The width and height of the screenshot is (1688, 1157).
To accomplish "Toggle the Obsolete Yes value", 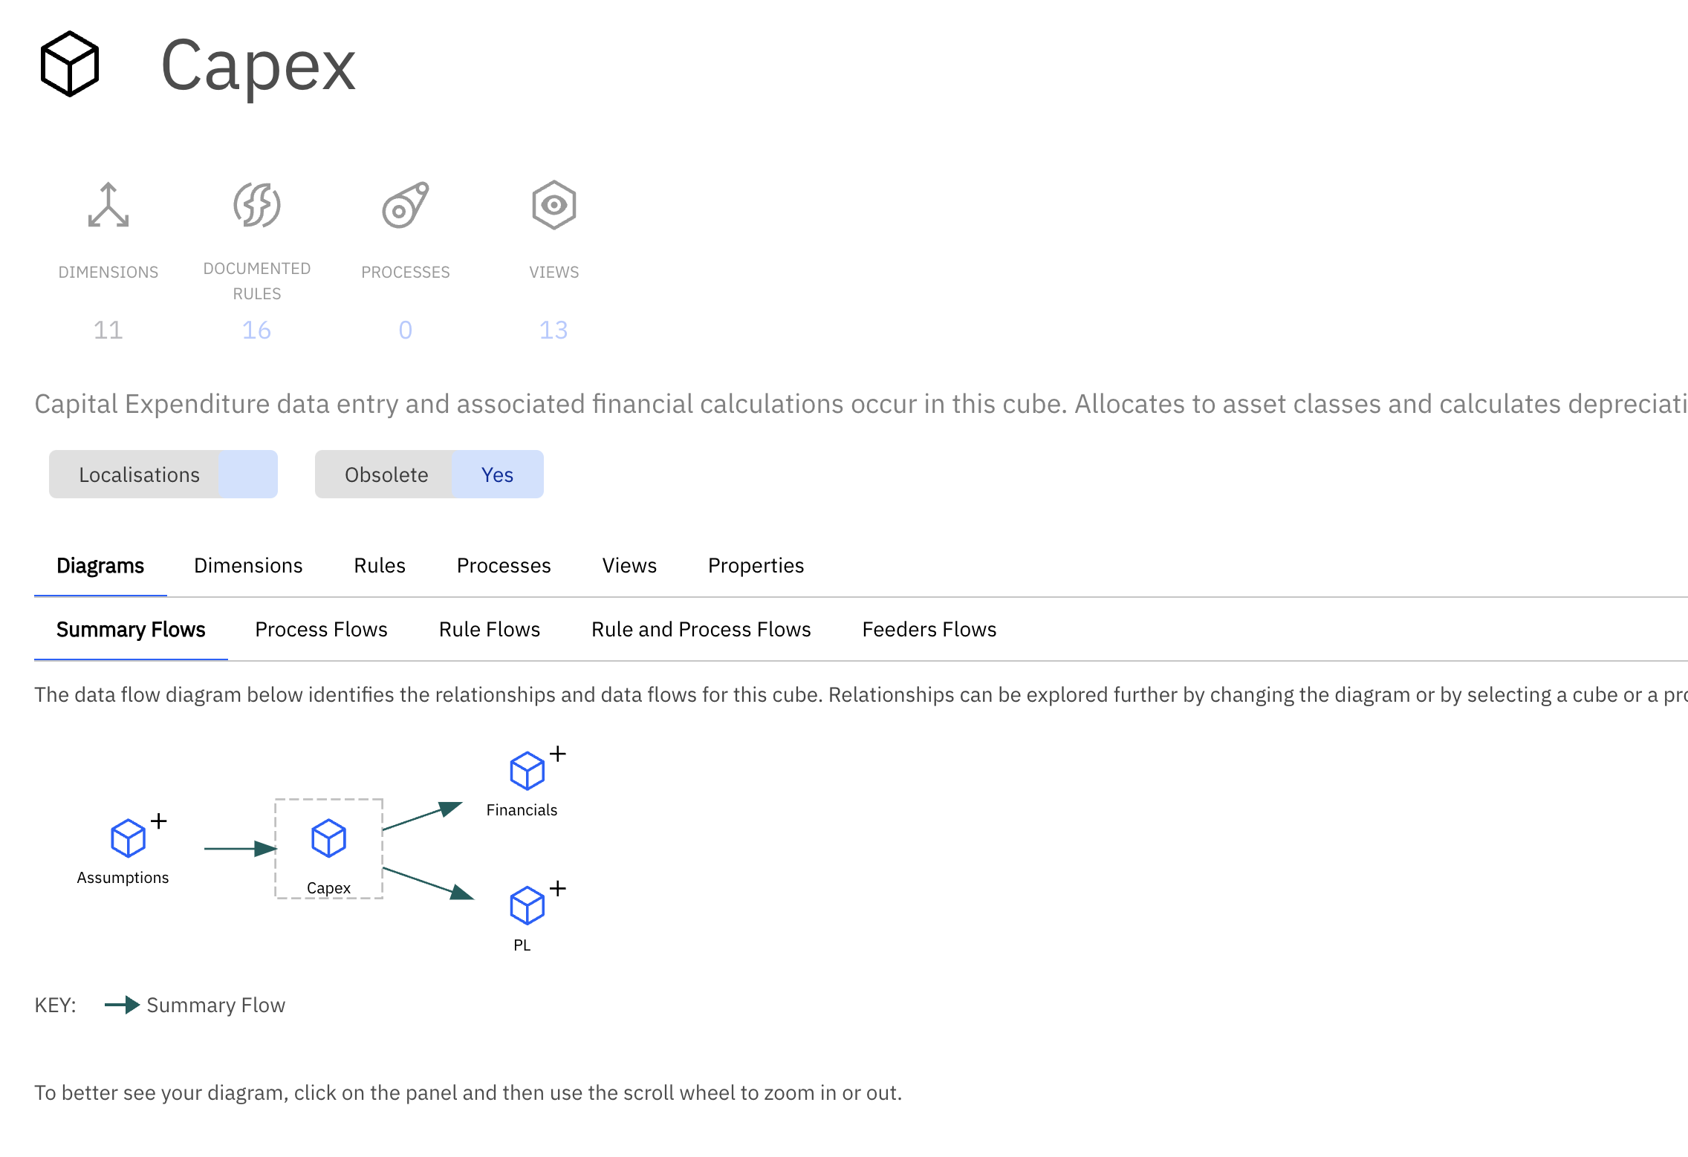I will coord(497,475).
